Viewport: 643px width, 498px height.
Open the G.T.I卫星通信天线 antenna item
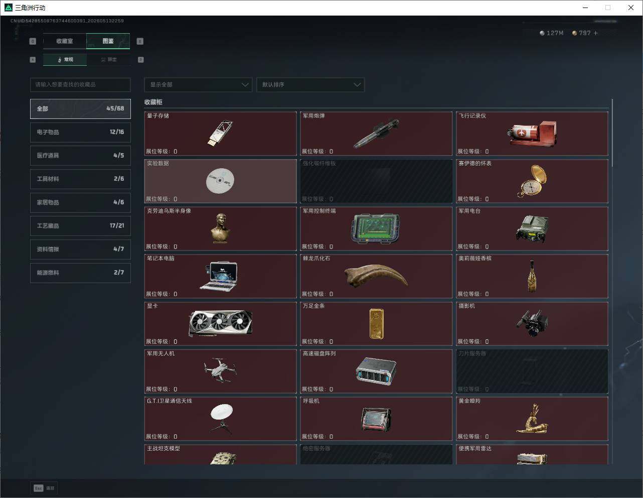click(221, 419)
